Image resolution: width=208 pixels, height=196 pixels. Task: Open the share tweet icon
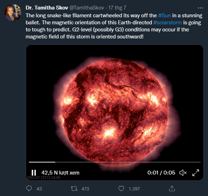click(x=172, y=188)
